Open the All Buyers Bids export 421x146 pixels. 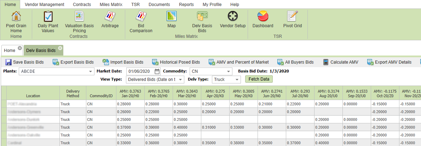click(296, 62)
